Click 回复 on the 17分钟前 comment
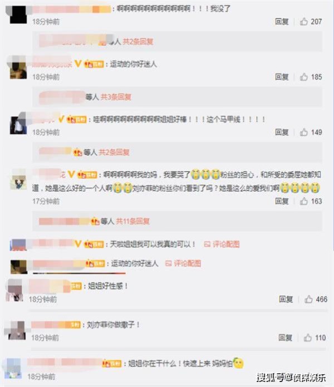The height and width of the screenshot is (387, 334). [282, 201]
